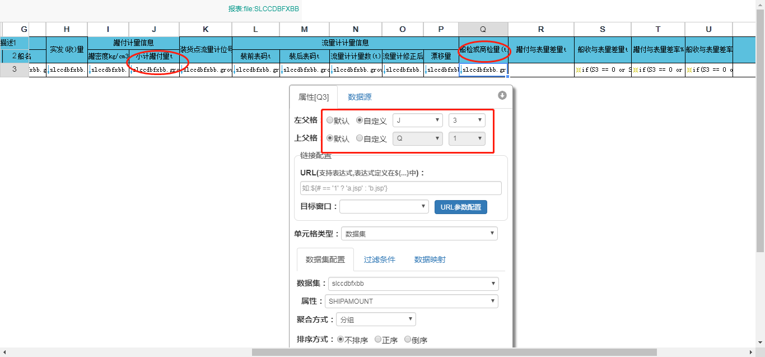The width and height of the screenshot is (765, 357).
Task: Open the 数据集 dropdown showing slccdbfxbb
Action: click(x=413, y=284)
